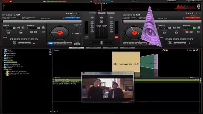
Task: Click right deck SYNC button
Action: click(144, 44)
